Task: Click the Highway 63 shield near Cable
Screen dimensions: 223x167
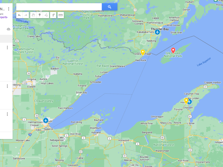Action: (x=81, y=152)
